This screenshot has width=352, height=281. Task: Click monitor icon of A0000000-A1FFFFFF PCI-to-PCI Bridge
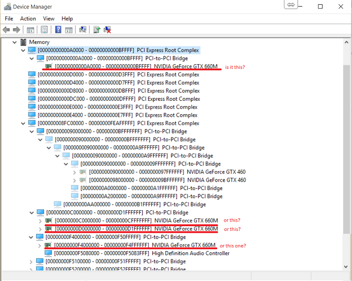[74, 188]
